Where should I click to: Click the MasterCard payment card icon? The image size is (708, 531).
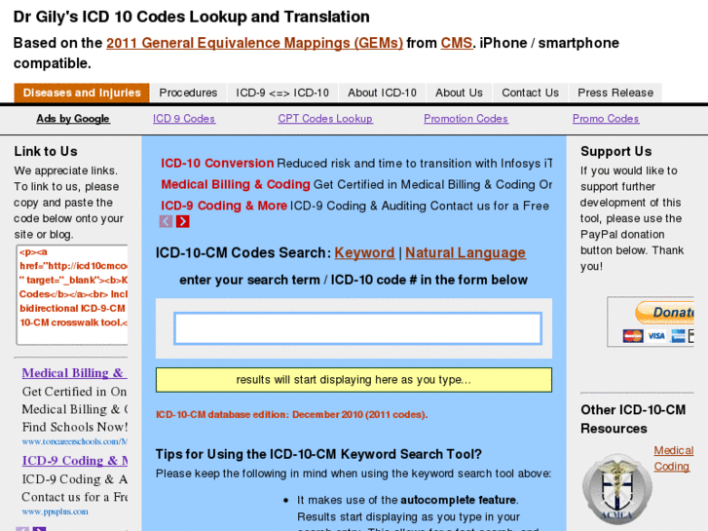click(633, 336)
